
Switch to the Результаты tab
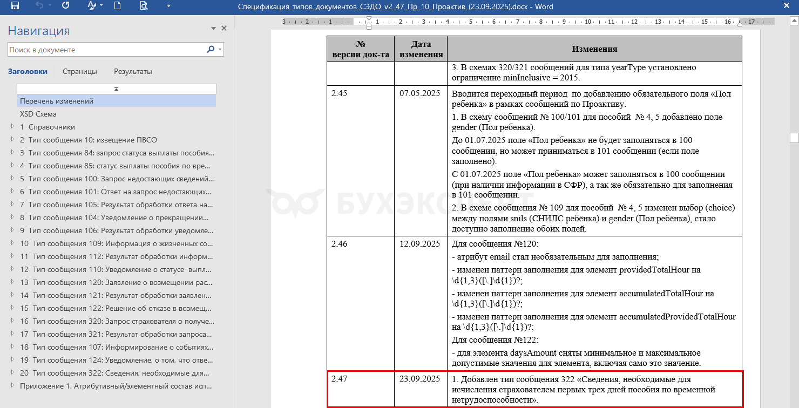click(x=133, y=71)
